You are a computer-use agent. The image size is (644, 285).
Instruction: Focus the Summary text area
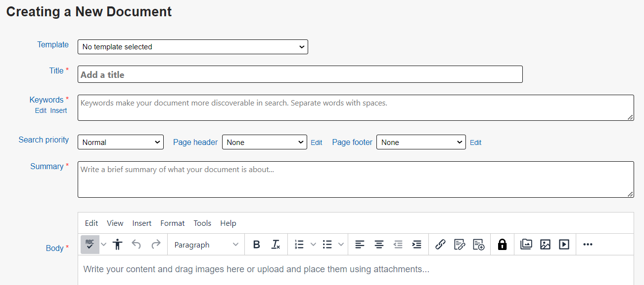[356, 179]
